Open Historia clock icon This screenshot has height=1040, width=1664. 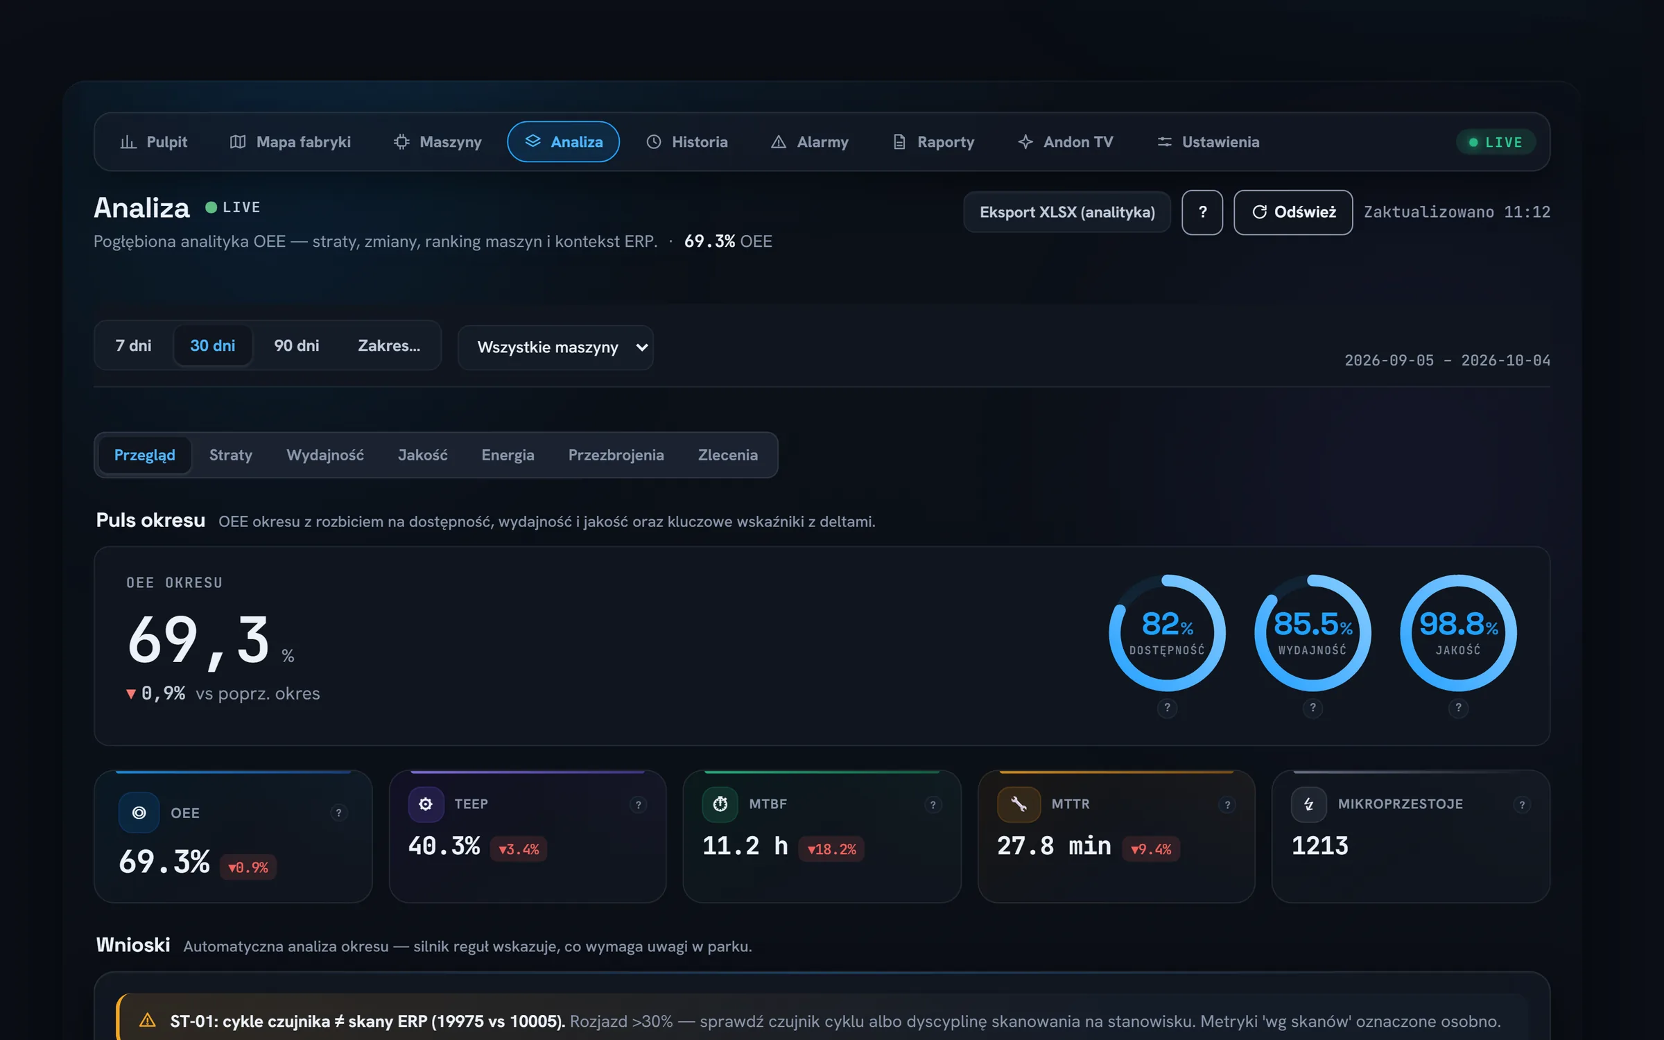click(x=654, y=141)
